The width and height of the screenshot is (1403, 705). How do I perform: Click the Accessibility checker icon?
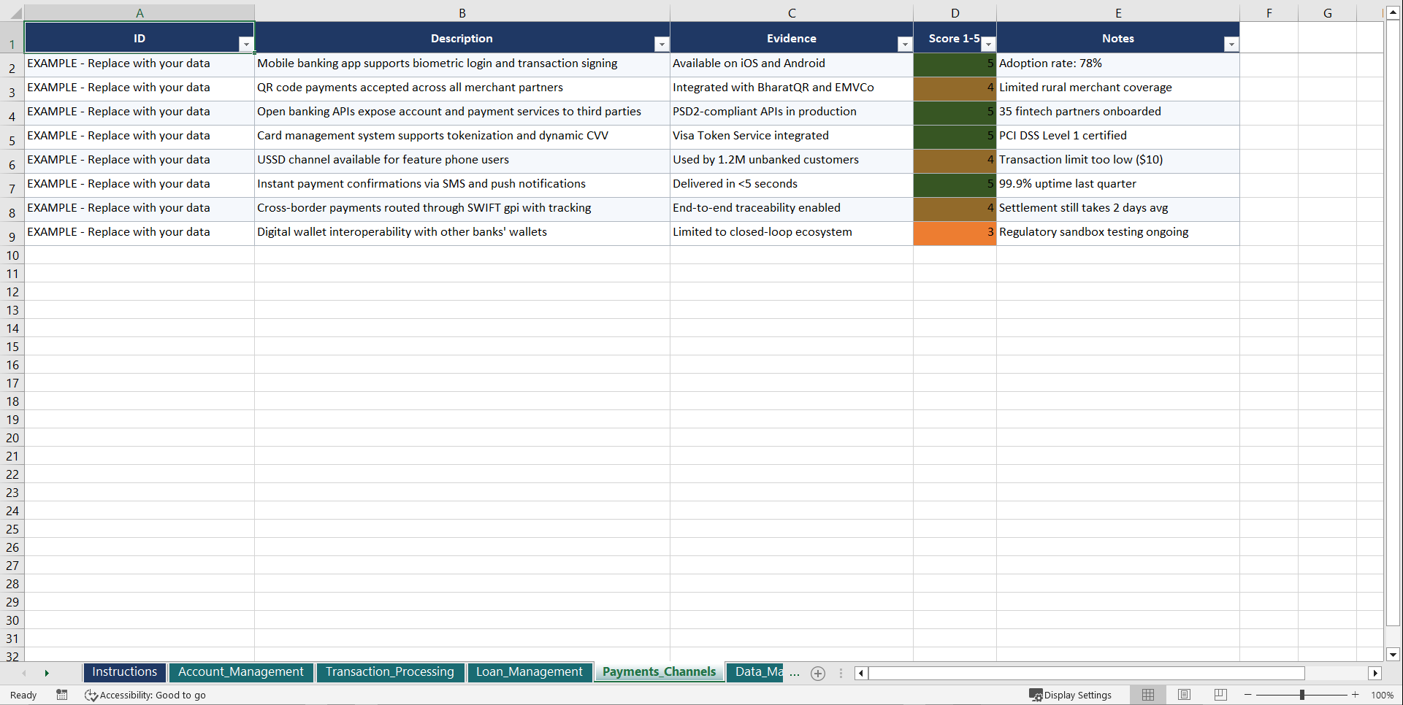tap(91, 695)
